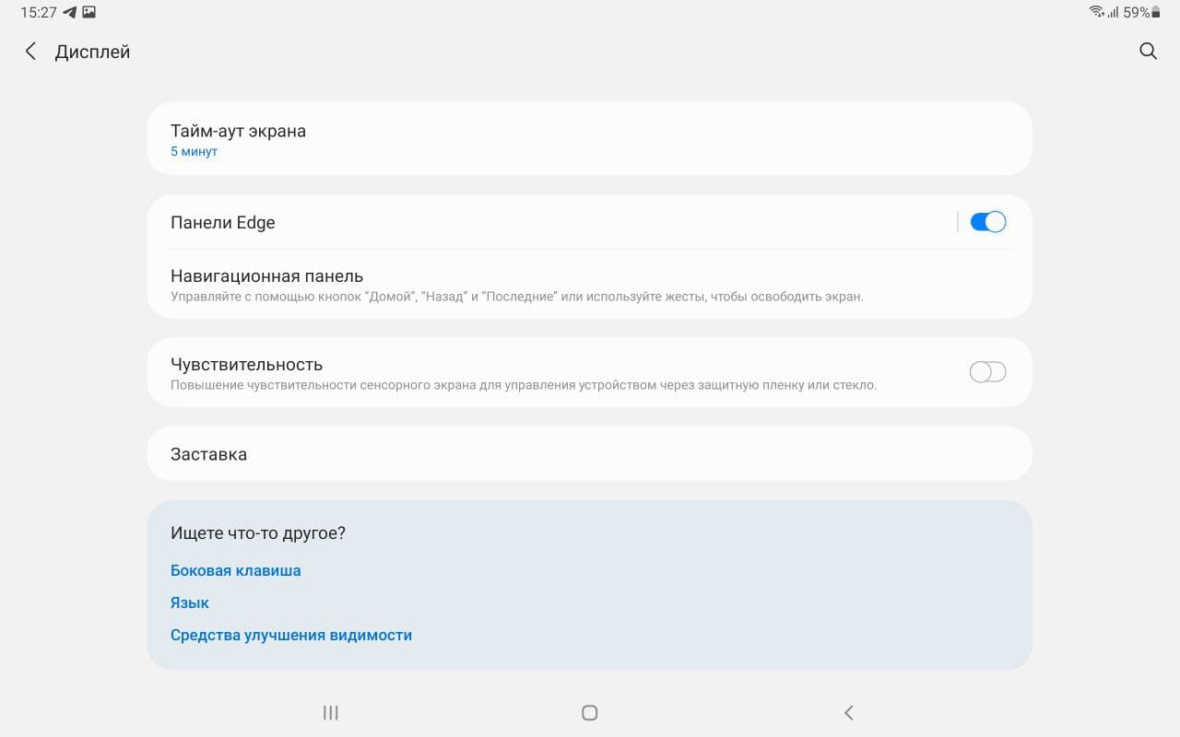Tap the Telegram notification icon

point(70,13)
